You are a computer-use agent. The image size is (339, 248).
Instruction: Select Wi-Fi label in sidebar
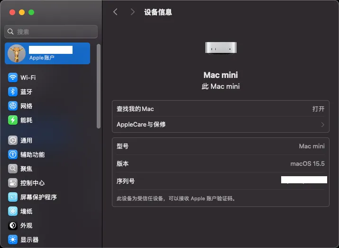click(28, 77)
